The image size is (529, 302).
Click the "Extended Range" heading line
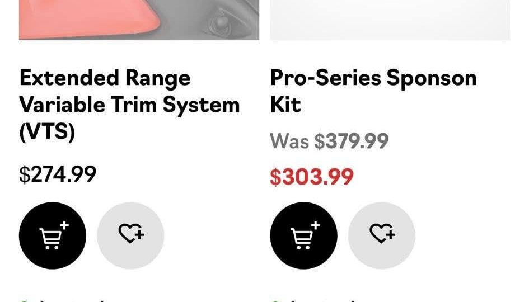(x=105, y=78)
